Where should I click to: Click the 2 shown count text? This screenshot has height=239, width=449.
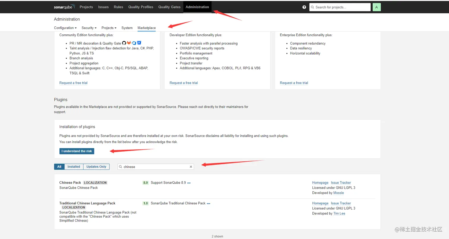tap(217, 236)
